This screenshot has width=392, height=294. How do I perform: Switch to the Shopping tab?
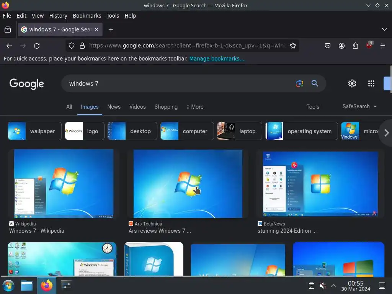pyautogui.click(x=166, y=107)
